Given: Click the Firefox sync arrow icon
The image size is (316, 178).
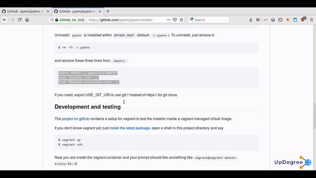Looking at the screenshot, I should click(266, 20).
